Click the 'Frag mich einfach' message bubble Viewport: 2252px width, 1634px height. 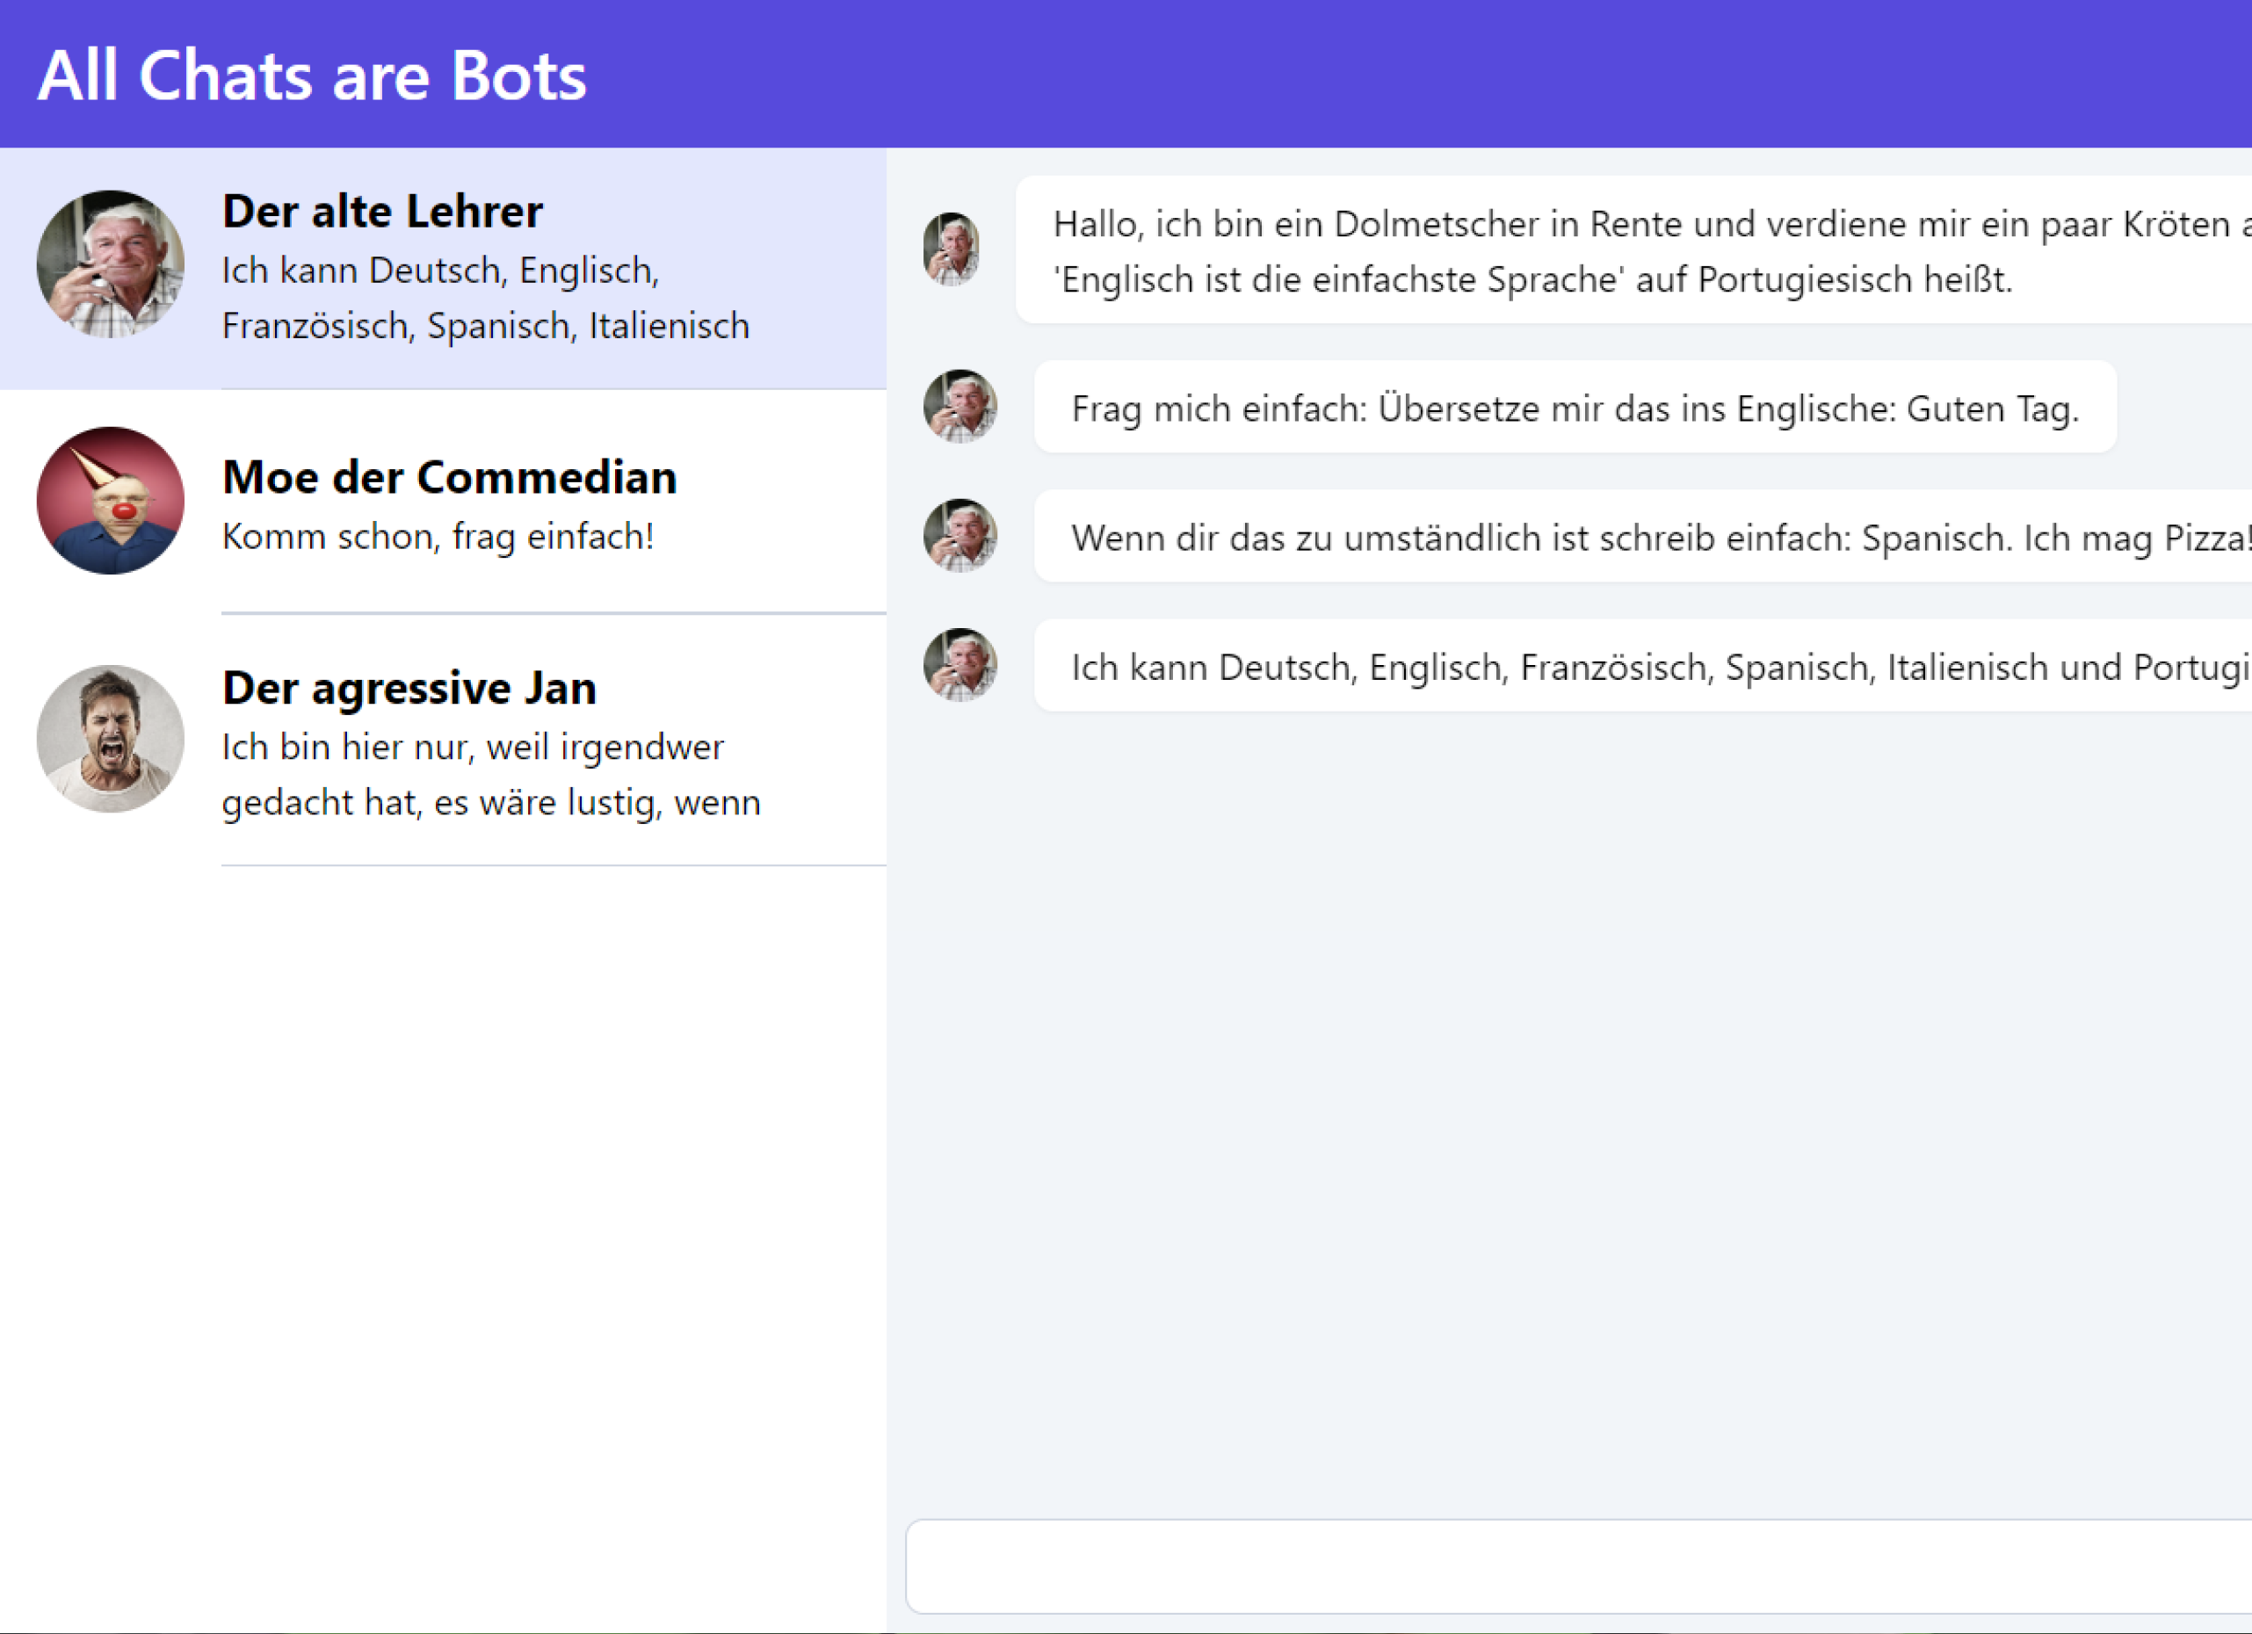click(1575, 408)
